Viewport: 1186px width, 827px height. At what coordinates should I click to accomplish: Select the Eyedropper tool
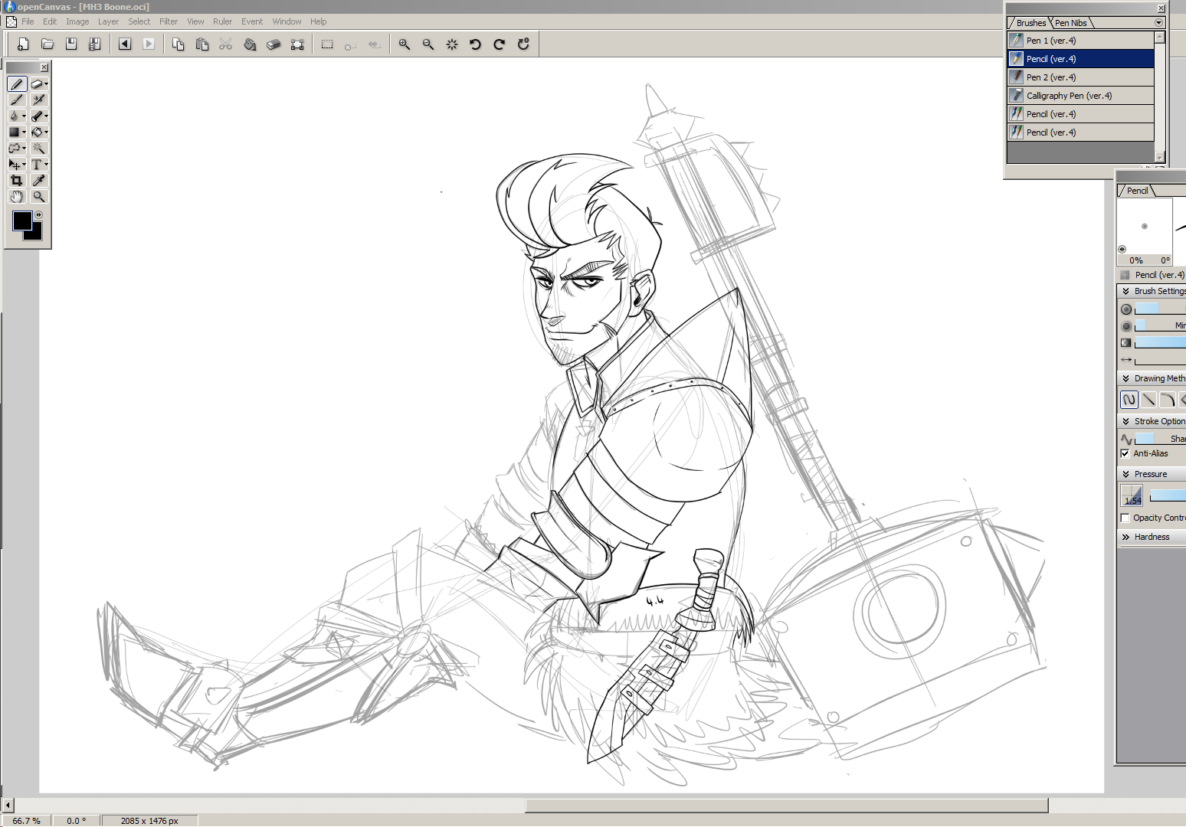pyautogui.click(x=38, y=181)
